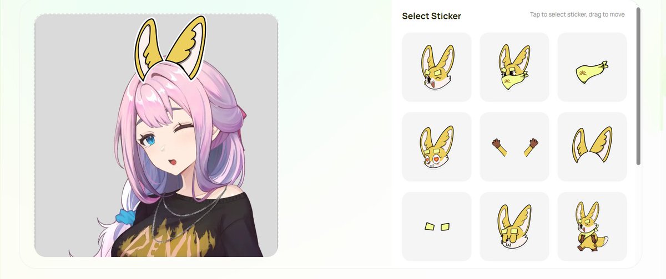The image size is (666, 279).
Task: Select the fox with heart eyes sticker
Action: point(437,147)
